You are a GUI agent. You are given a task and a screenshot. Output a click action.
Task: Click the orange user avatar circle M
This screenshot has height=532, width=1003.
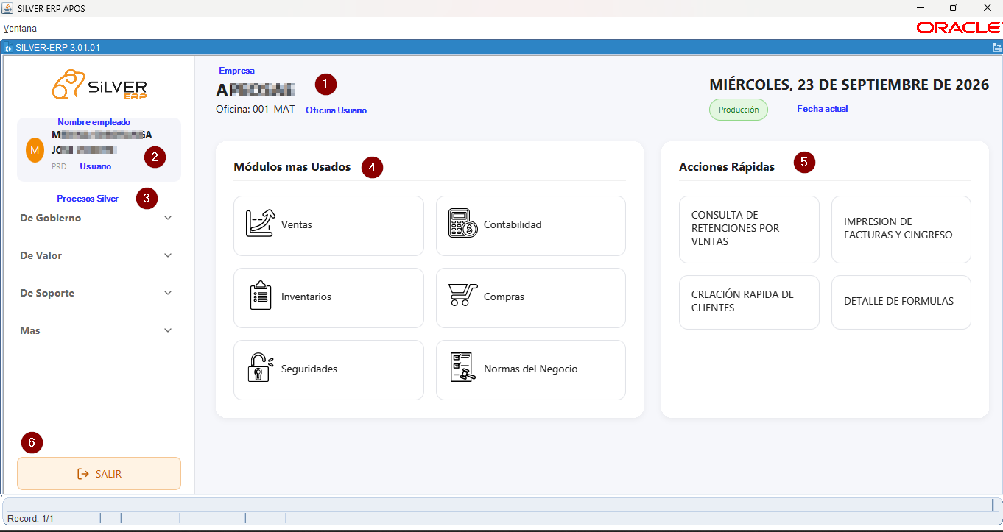click(35, 150)
